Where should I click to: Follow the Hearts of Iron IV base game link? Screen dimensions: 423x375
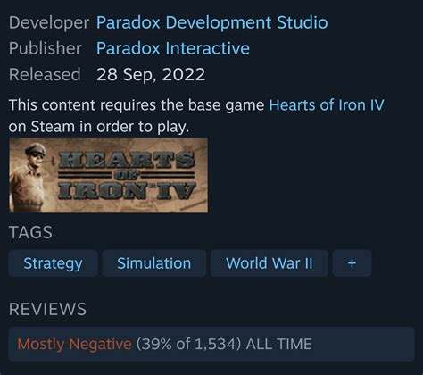click(x=327, y=105)
